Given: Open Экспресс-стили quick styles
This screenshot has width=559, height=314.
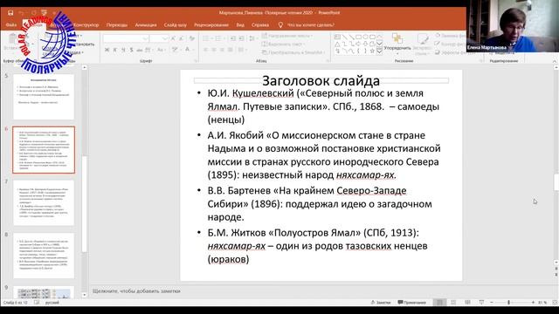Looking at the screenshot, I should (423, 44).
